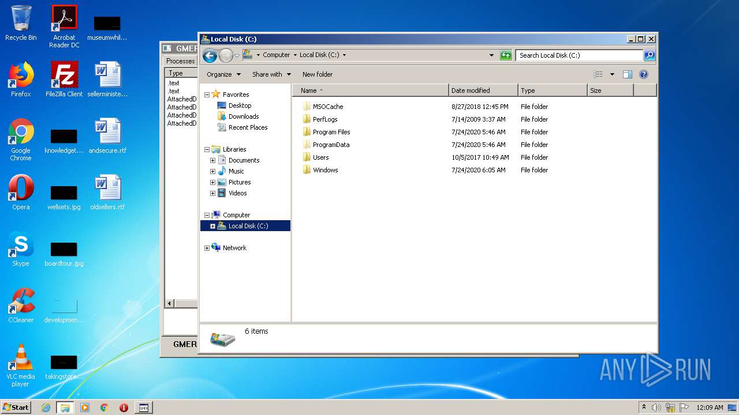
Task: Select the ProgramData folder
Action: [331, 145]
